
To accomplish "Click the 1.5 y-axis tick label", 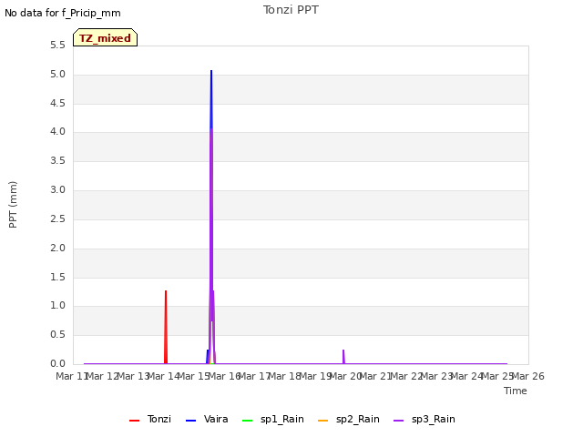I will point(57,277).
